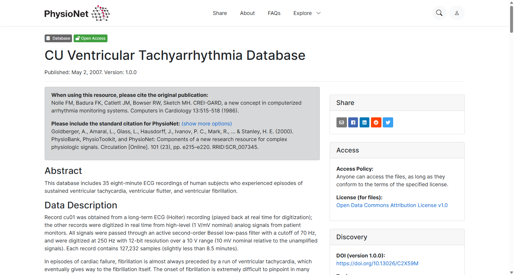Screen dimensions: 514x275
Task: Click the (show more options) link
Action: click(x=207, y=124)
